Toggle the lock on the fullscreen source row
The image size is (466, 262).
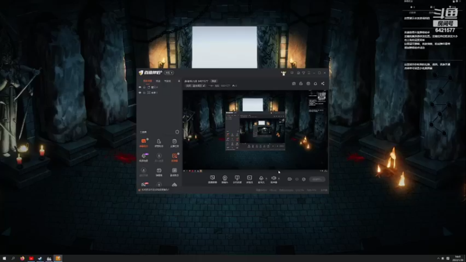pos(144,93)
